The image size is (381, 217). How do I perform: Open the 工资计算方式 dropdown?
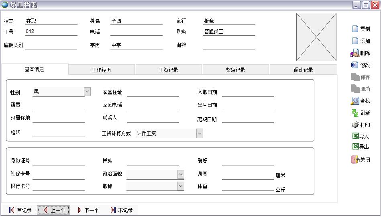[200, 133]
